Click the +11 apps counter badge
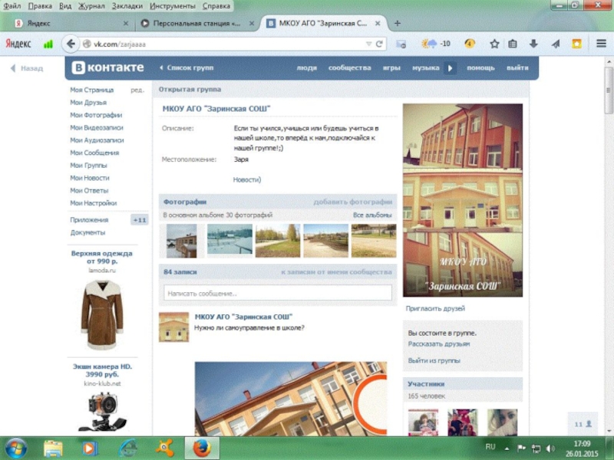This screenshot has width=614, height=460. (x=140, y=220)
